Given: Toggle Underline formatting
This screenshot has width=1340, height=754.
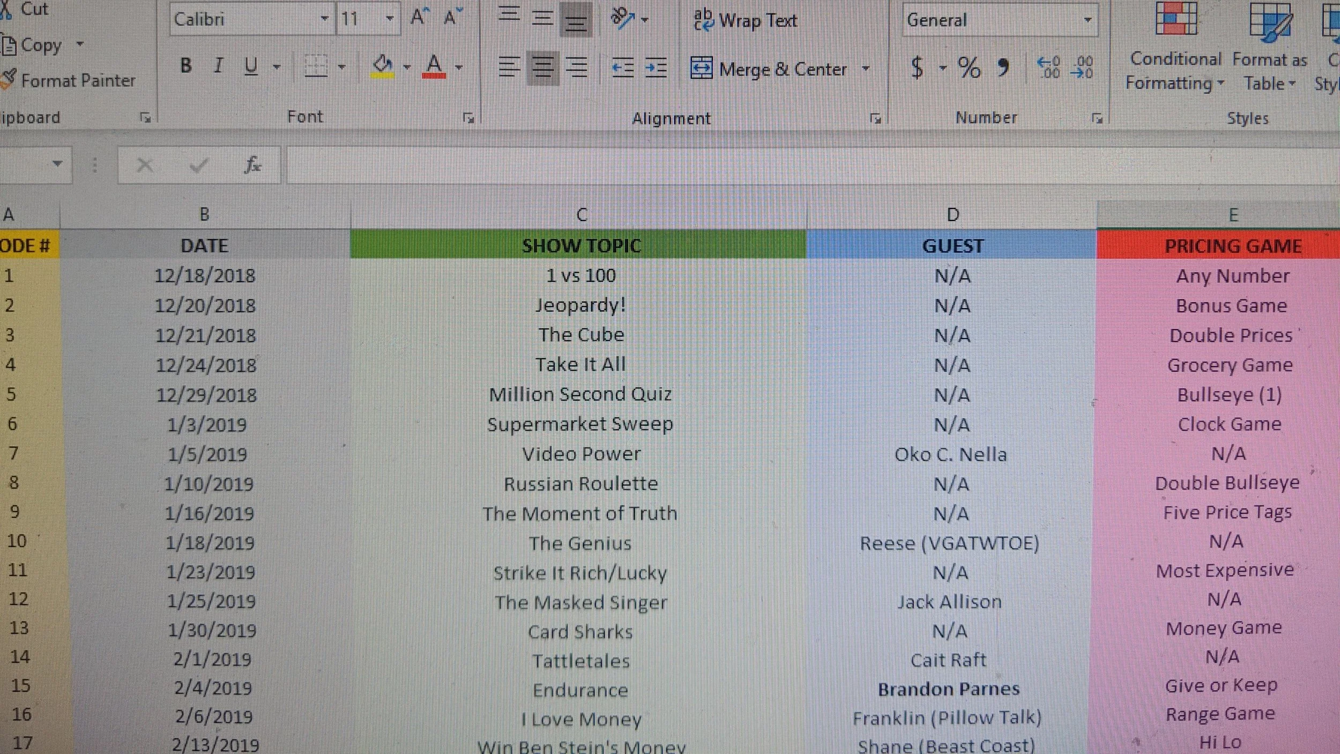Looking at the screenshot, I should coord(251,66).
